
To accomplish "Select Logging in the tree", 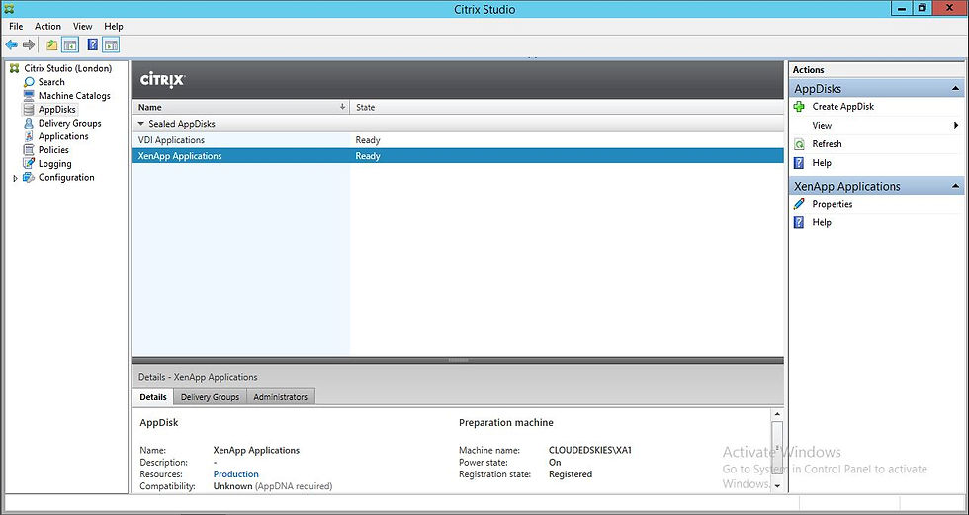I will [55, 164].
